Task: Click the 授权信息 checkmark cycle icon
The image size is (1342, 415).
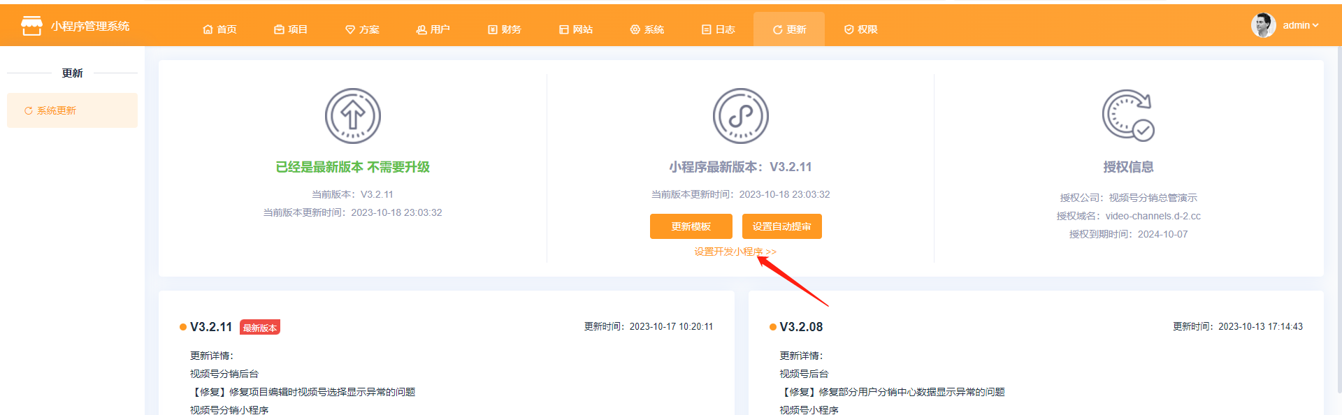Action: [x=1128, y=115]
